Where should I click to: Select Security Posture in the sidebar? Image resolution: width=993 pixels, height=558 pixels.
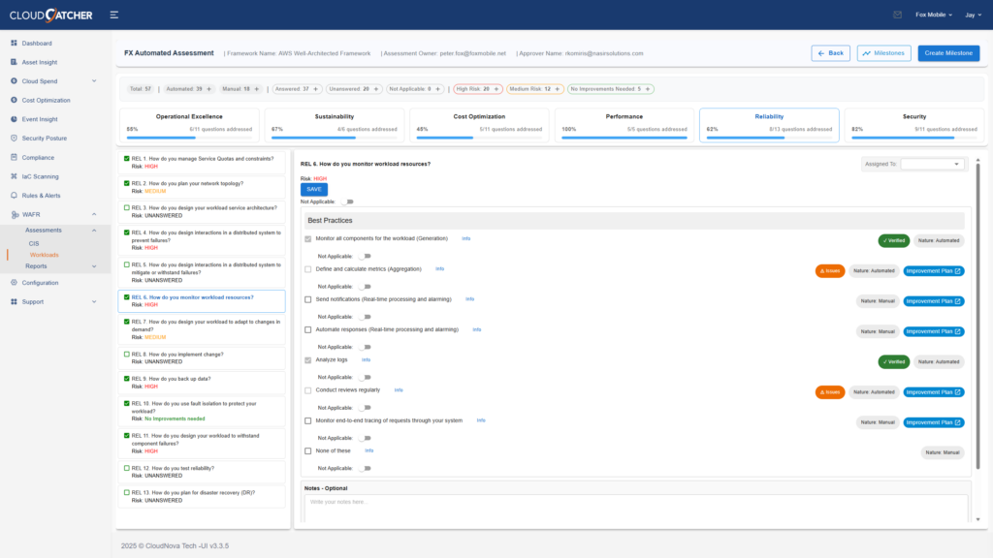tap(46, 138)
